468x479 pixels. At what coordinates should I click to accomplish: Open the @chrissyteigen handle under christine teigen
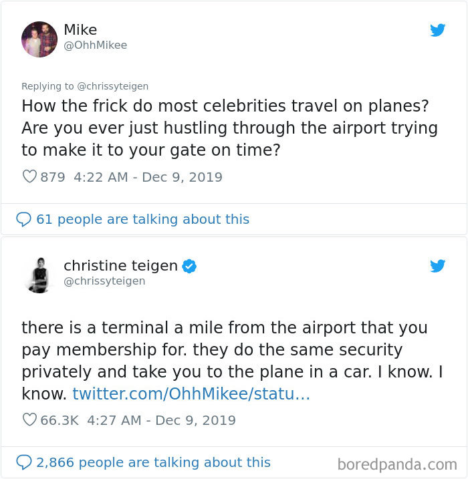coord(104,281)
